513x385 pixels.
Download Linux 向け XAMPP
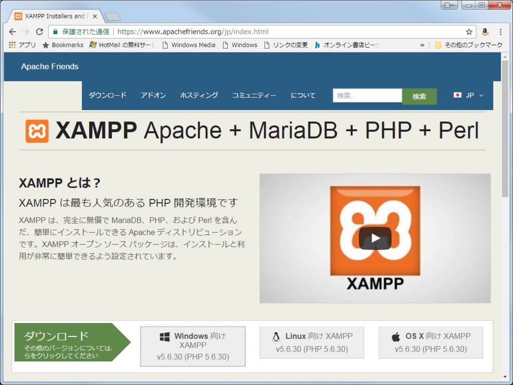tap(312, 342)
